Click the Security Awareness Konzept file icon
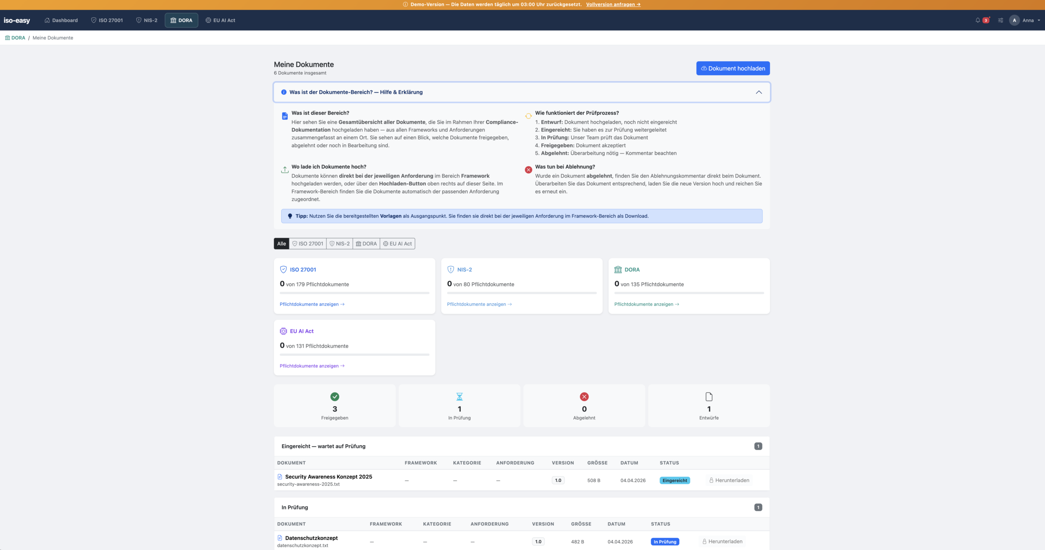This screenshot has height=550, width=1045. [x=280, y=477]
